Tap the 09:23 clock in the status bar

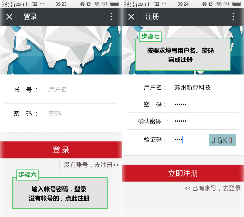61,4
